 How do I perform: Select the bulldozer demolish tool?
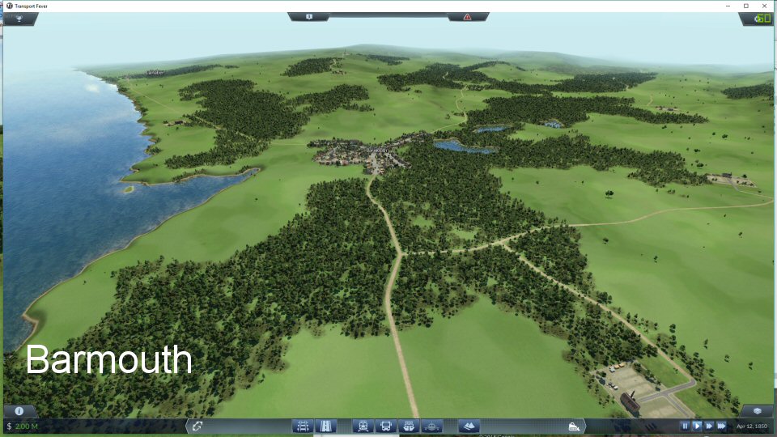573,426
